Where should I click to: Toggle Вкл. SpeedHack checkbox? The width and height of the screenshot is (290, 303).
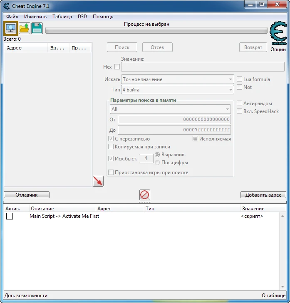click(x=240, y=111)
